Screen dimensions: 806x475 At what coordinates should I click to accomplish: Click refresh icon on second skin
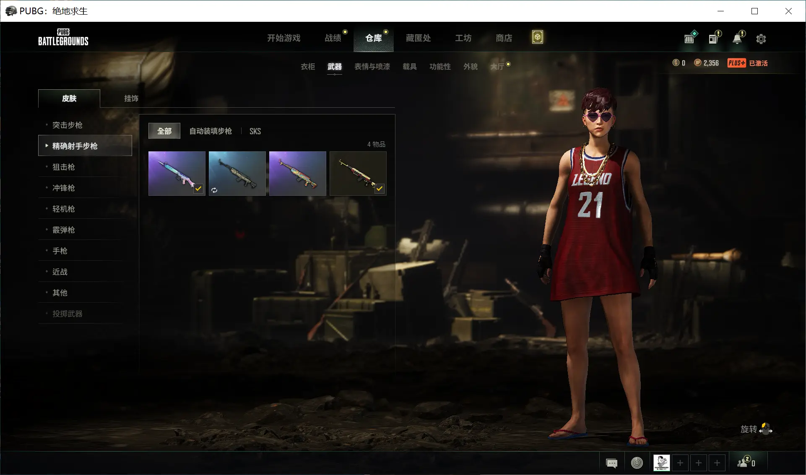(214, 190)
